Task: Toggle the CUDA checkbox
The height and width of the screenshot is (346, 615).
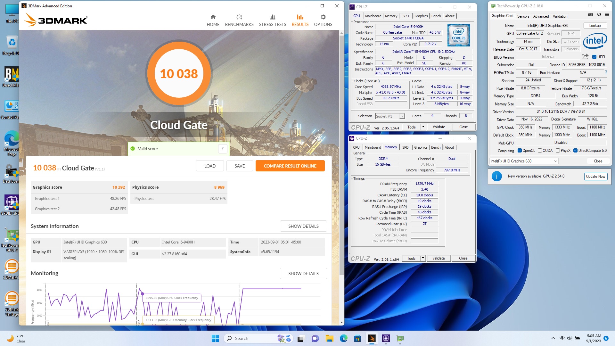Action: pos(540,151)
